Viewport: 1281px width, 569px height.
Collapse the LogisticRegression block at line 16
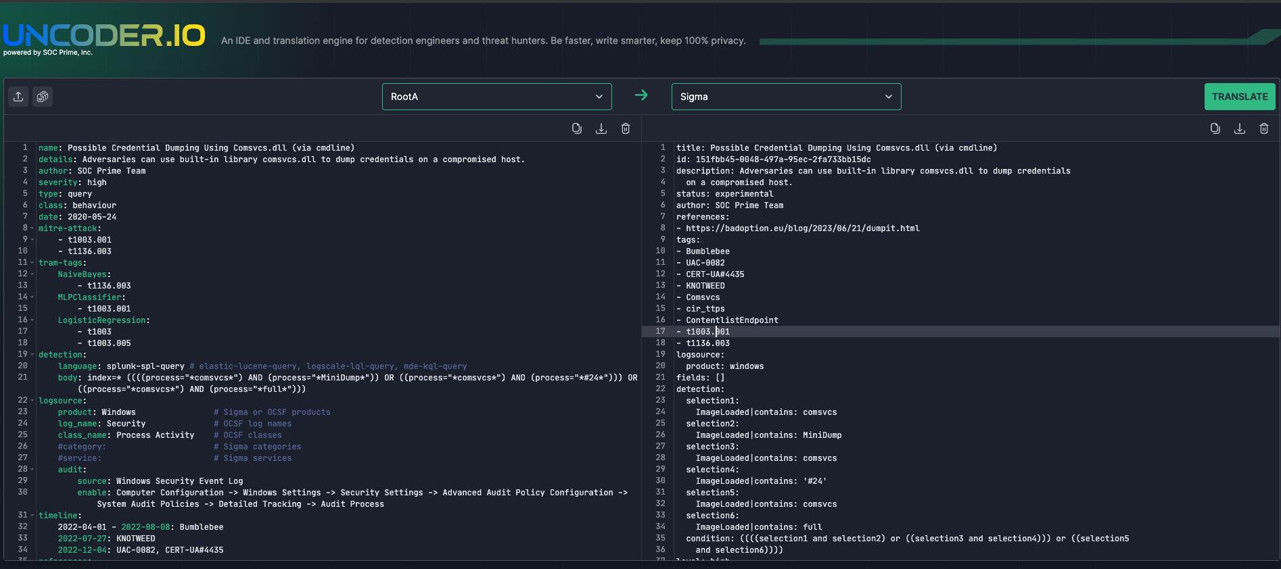pos(32,320)
